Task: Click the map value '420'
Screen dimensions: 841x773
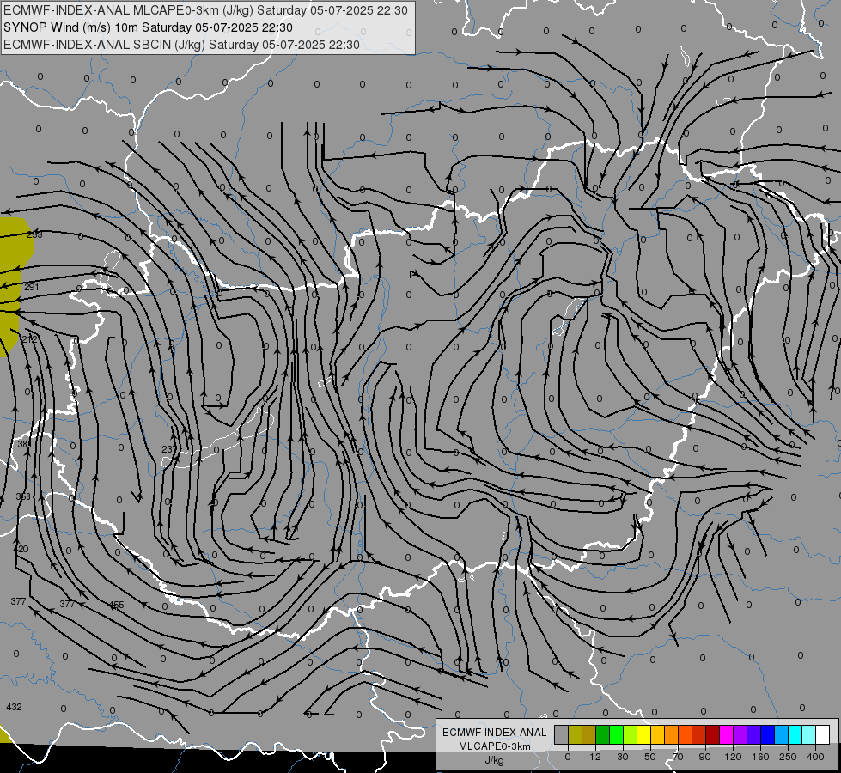Action: coord(21,549)
